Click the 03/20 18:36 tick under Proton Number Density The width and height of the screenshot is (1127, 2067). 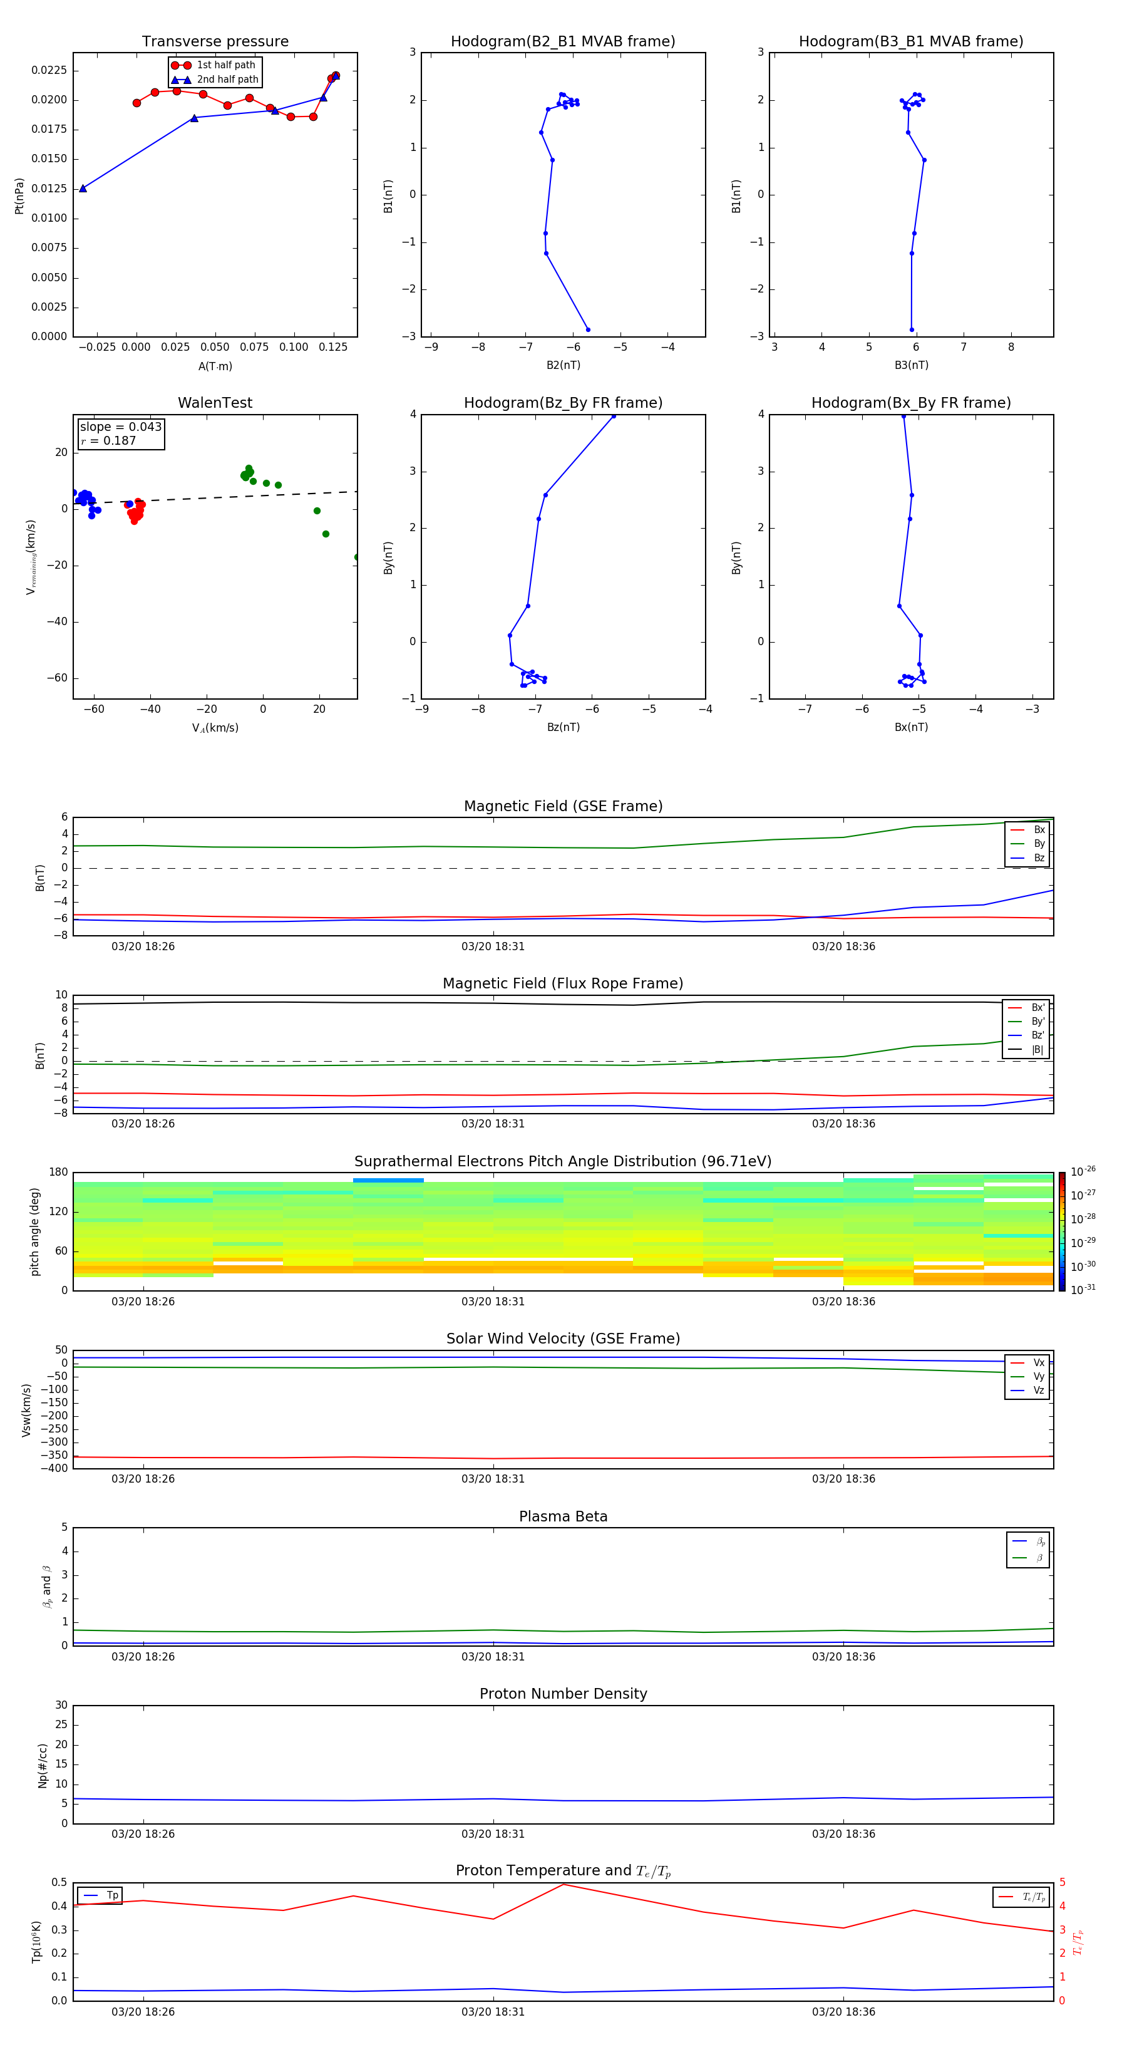843,1833
